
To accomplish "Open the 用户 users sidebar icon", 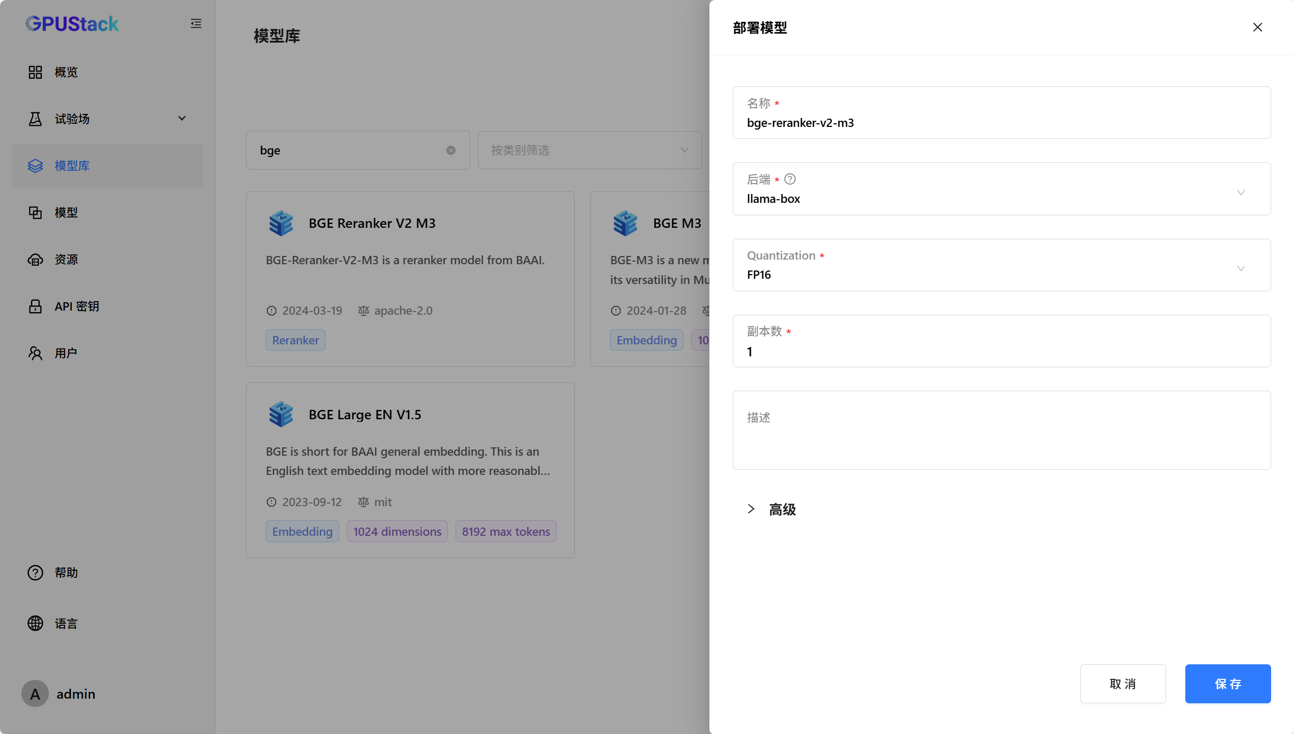I will (x=35, y=353).
